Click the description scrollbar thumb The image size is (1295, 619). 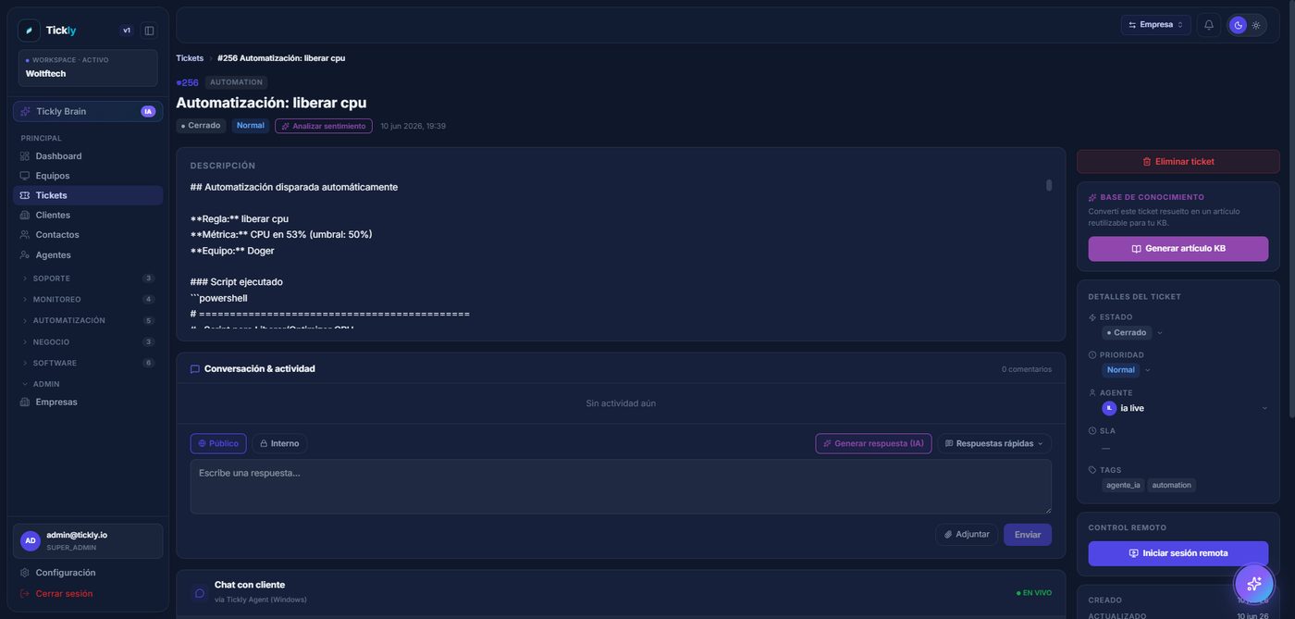pos(1049,185)
